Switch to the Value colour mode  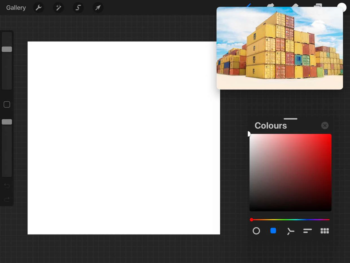pos(307,231)
